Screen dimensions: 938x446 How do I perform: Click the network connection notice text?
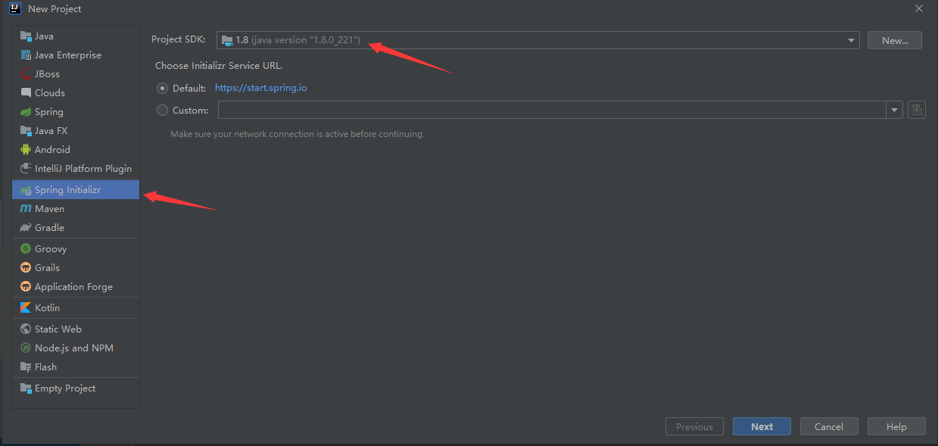298,134
